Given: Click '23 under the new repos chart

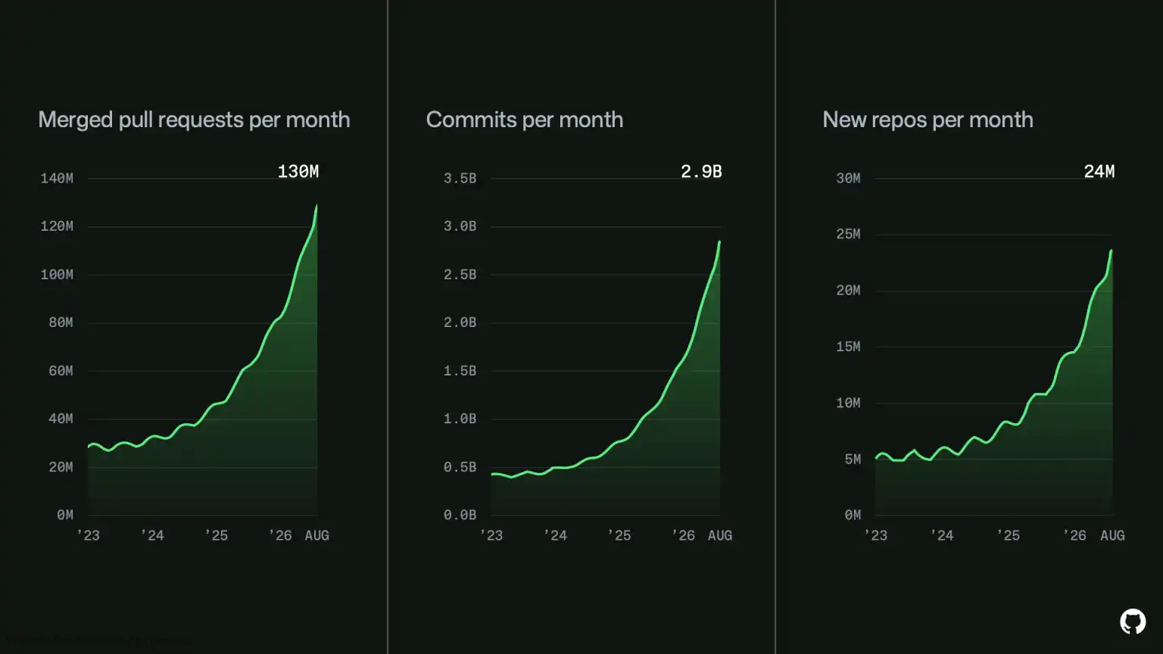Looking at the screenshot, I should click(875, 535).
